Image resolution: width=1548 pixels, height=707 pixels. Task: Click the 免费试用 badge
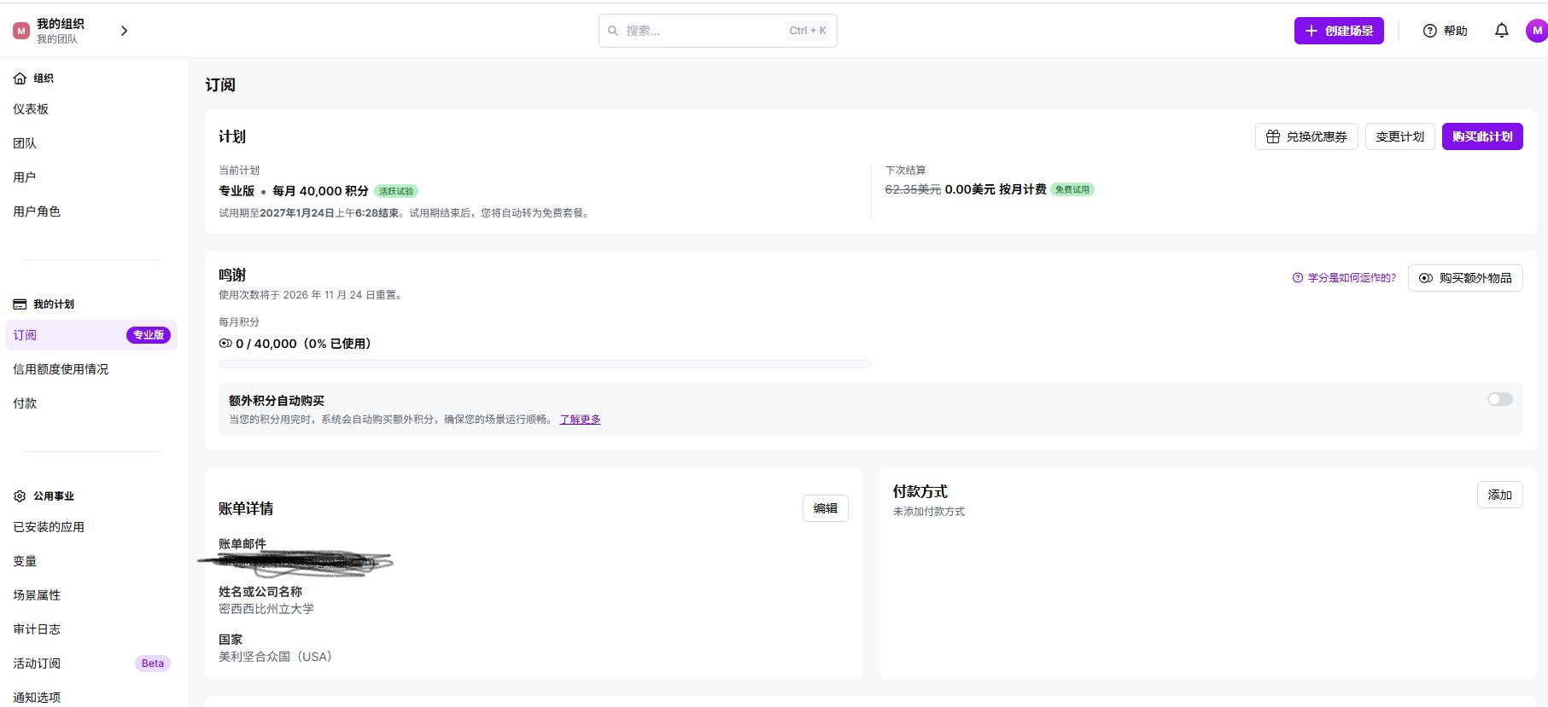(1072, 189)
